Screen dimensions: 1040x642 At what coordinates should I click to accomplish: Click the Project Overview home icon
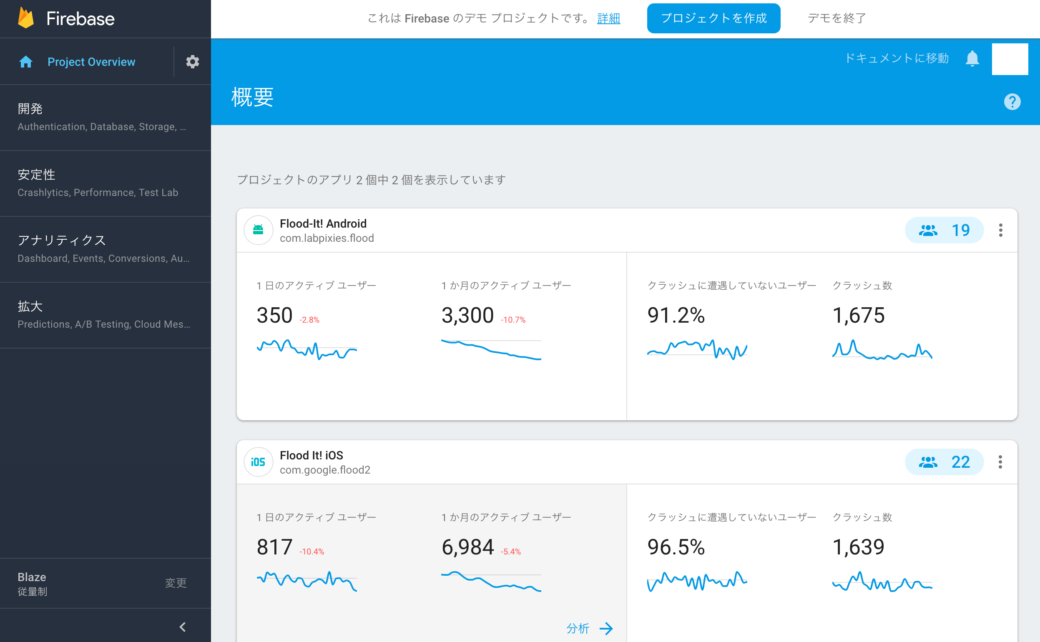click(x=26, y=62)
